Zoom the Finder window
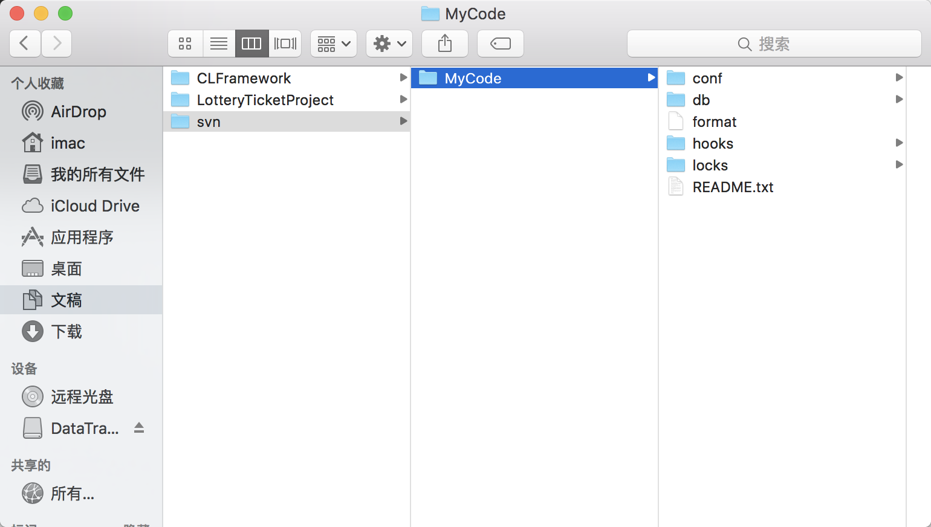The width and height of the screenshot is (931, 527). point(65,13)
